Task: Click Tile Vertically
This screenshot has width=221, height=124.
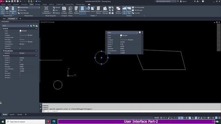Action: point(137,10)
